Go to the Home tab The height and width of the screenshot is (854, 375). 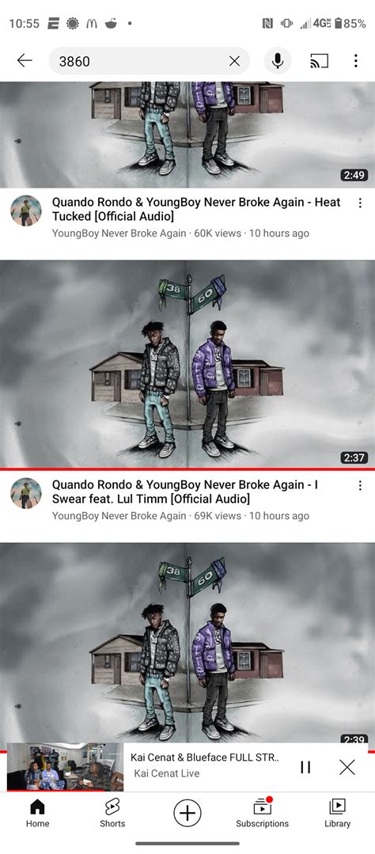[37, 813]
